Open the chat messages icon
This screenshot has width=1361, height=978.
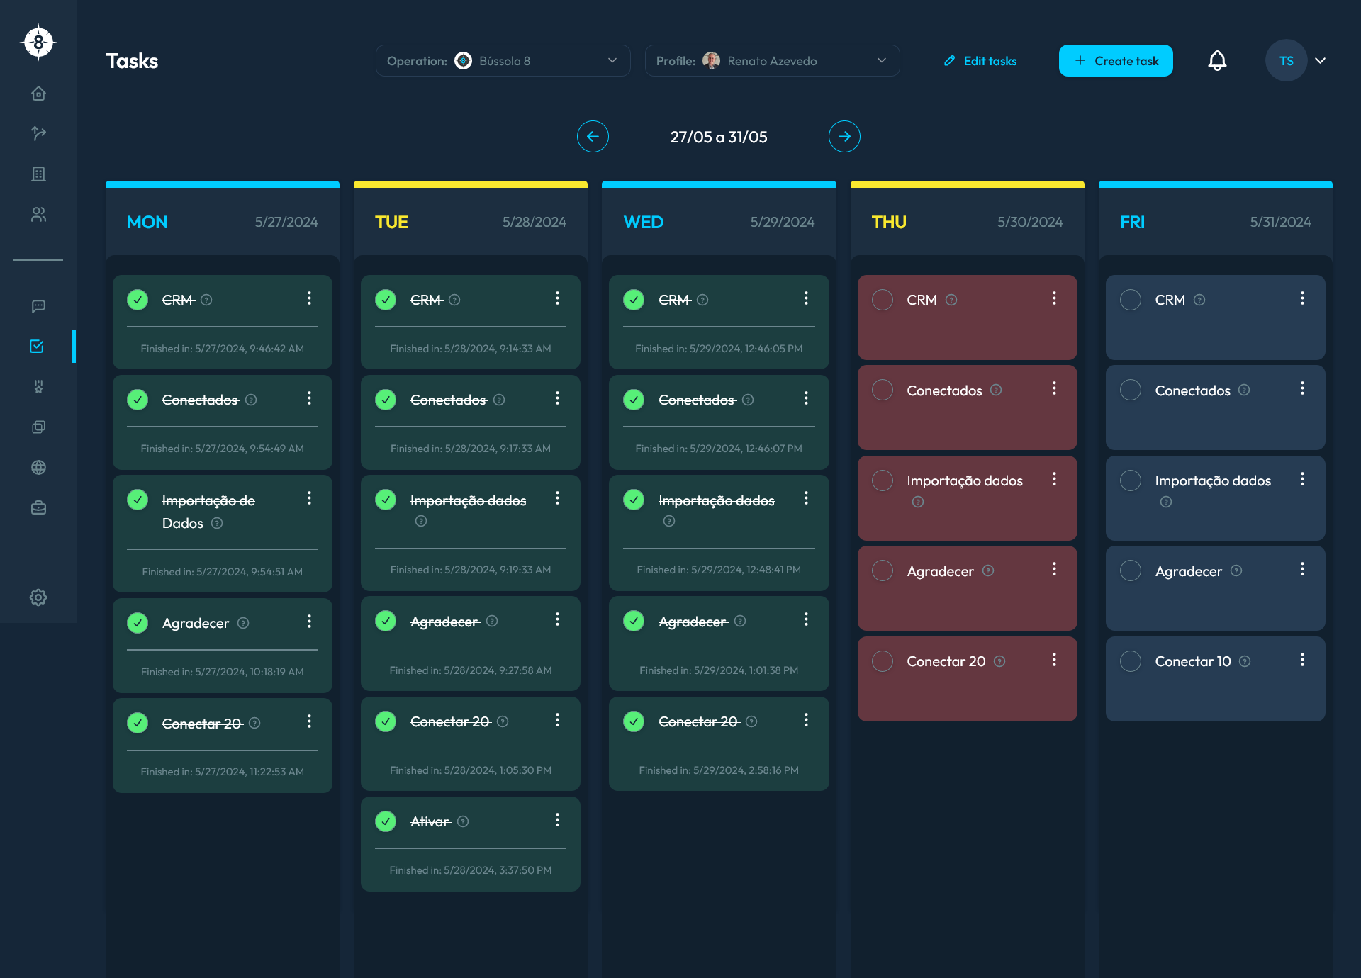pos(38,306)
